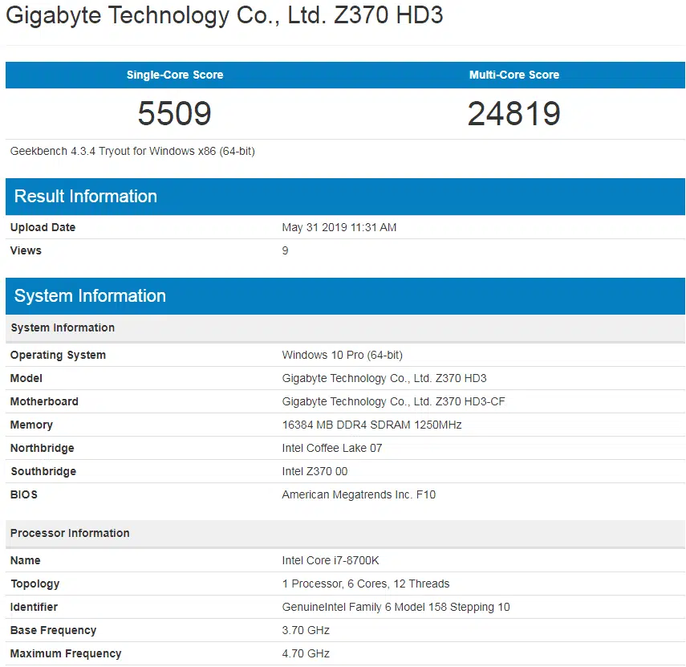Select "1 Processor, 6 Cores, 12 Threads"
The height and width of the screenshot is (667, 686).
[366, 584]
